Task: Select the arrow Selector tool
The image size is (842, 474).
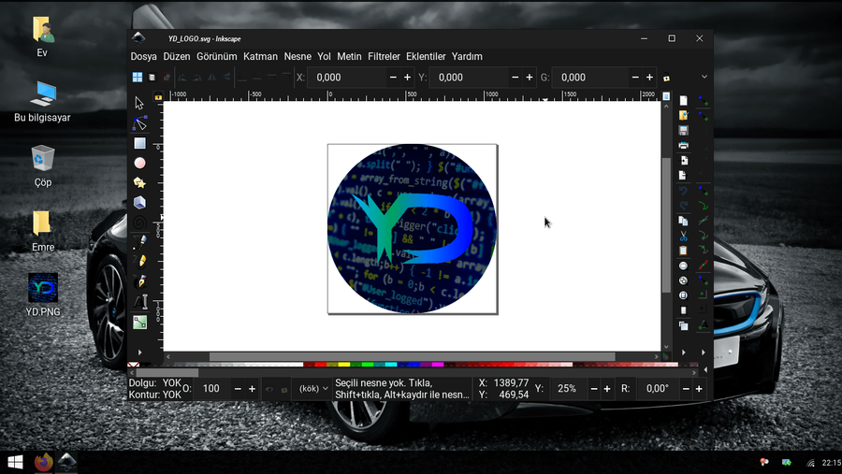Action: (139, 103)
